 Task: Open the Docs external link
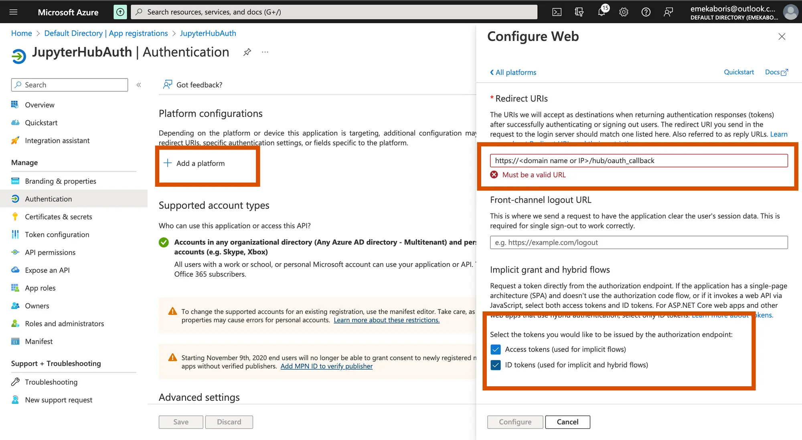click(776, 72)
